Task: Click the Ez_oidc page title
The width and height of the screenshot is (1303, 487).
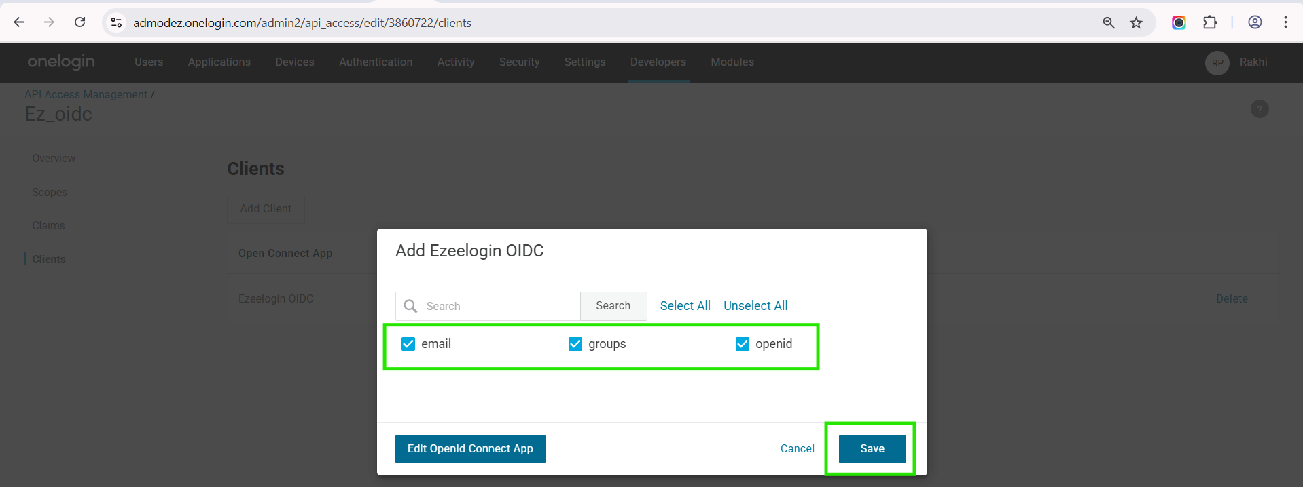Action: pos(58,114)
